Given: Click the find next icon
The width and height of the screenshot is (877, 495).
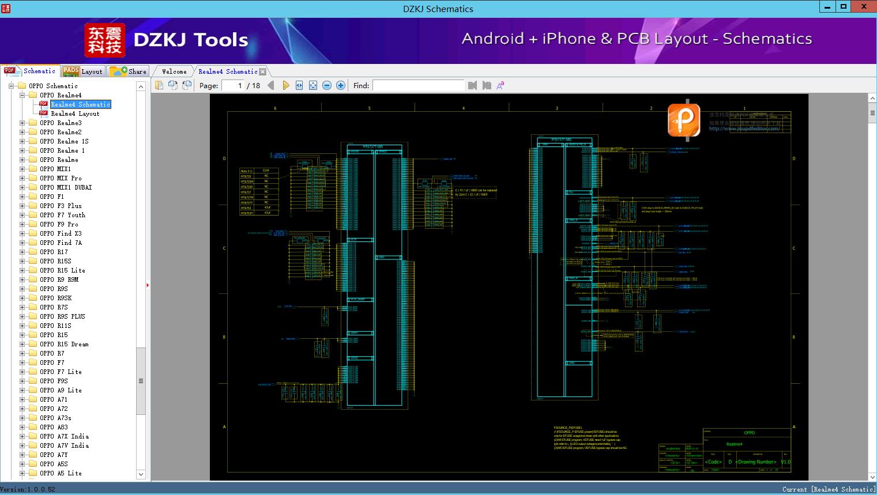Looking at the screenshot, I should pyautogui.click(x=487, y=85).
